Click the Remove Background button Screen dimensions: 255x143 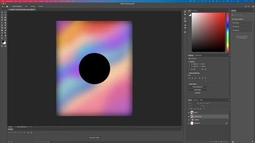click(198, 87)
